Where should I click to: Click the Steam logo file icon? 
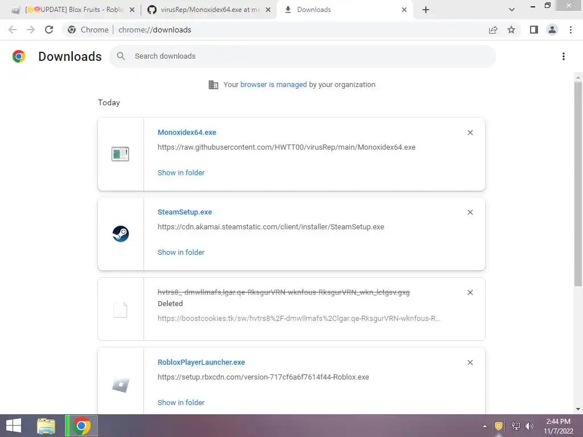(121, 234)
